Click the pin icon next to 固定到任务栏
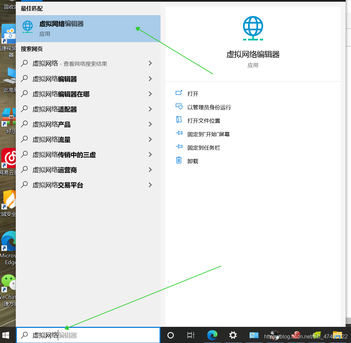 pos(179,147)
